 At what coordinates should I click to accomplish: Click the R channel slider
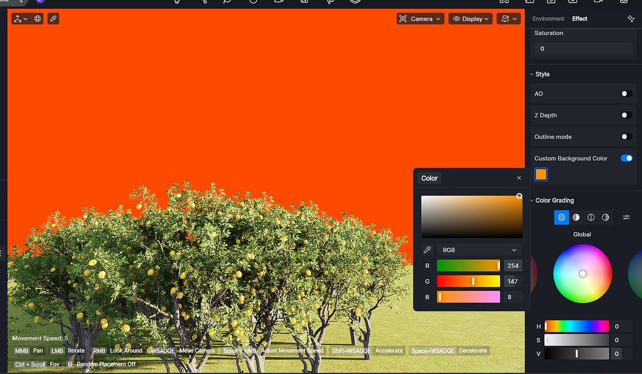click(x=468, y=265)
